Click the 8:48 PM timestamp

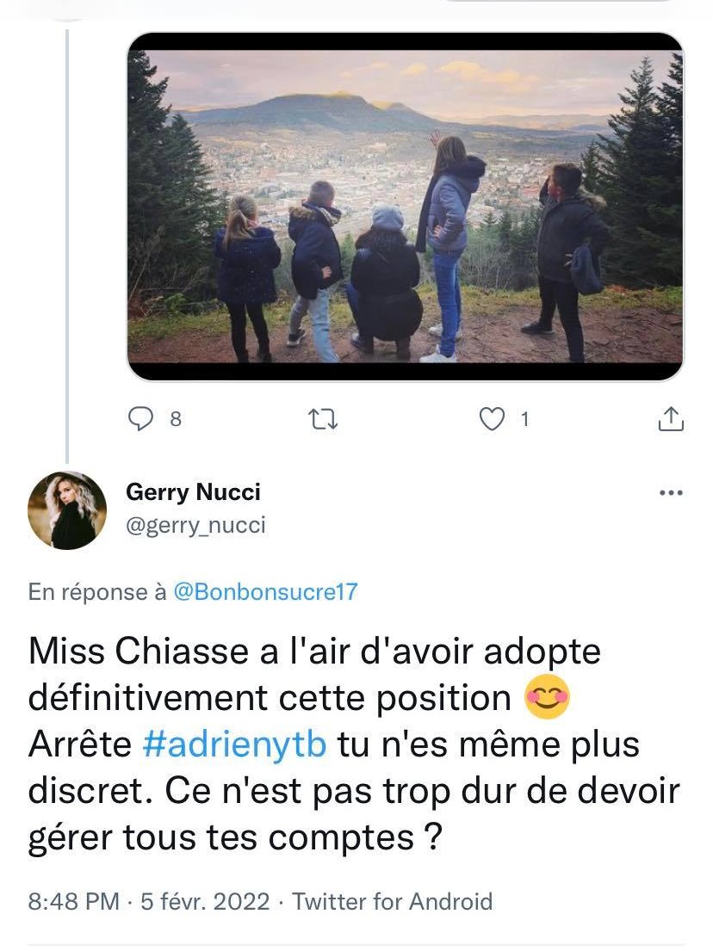pos(73,901)
